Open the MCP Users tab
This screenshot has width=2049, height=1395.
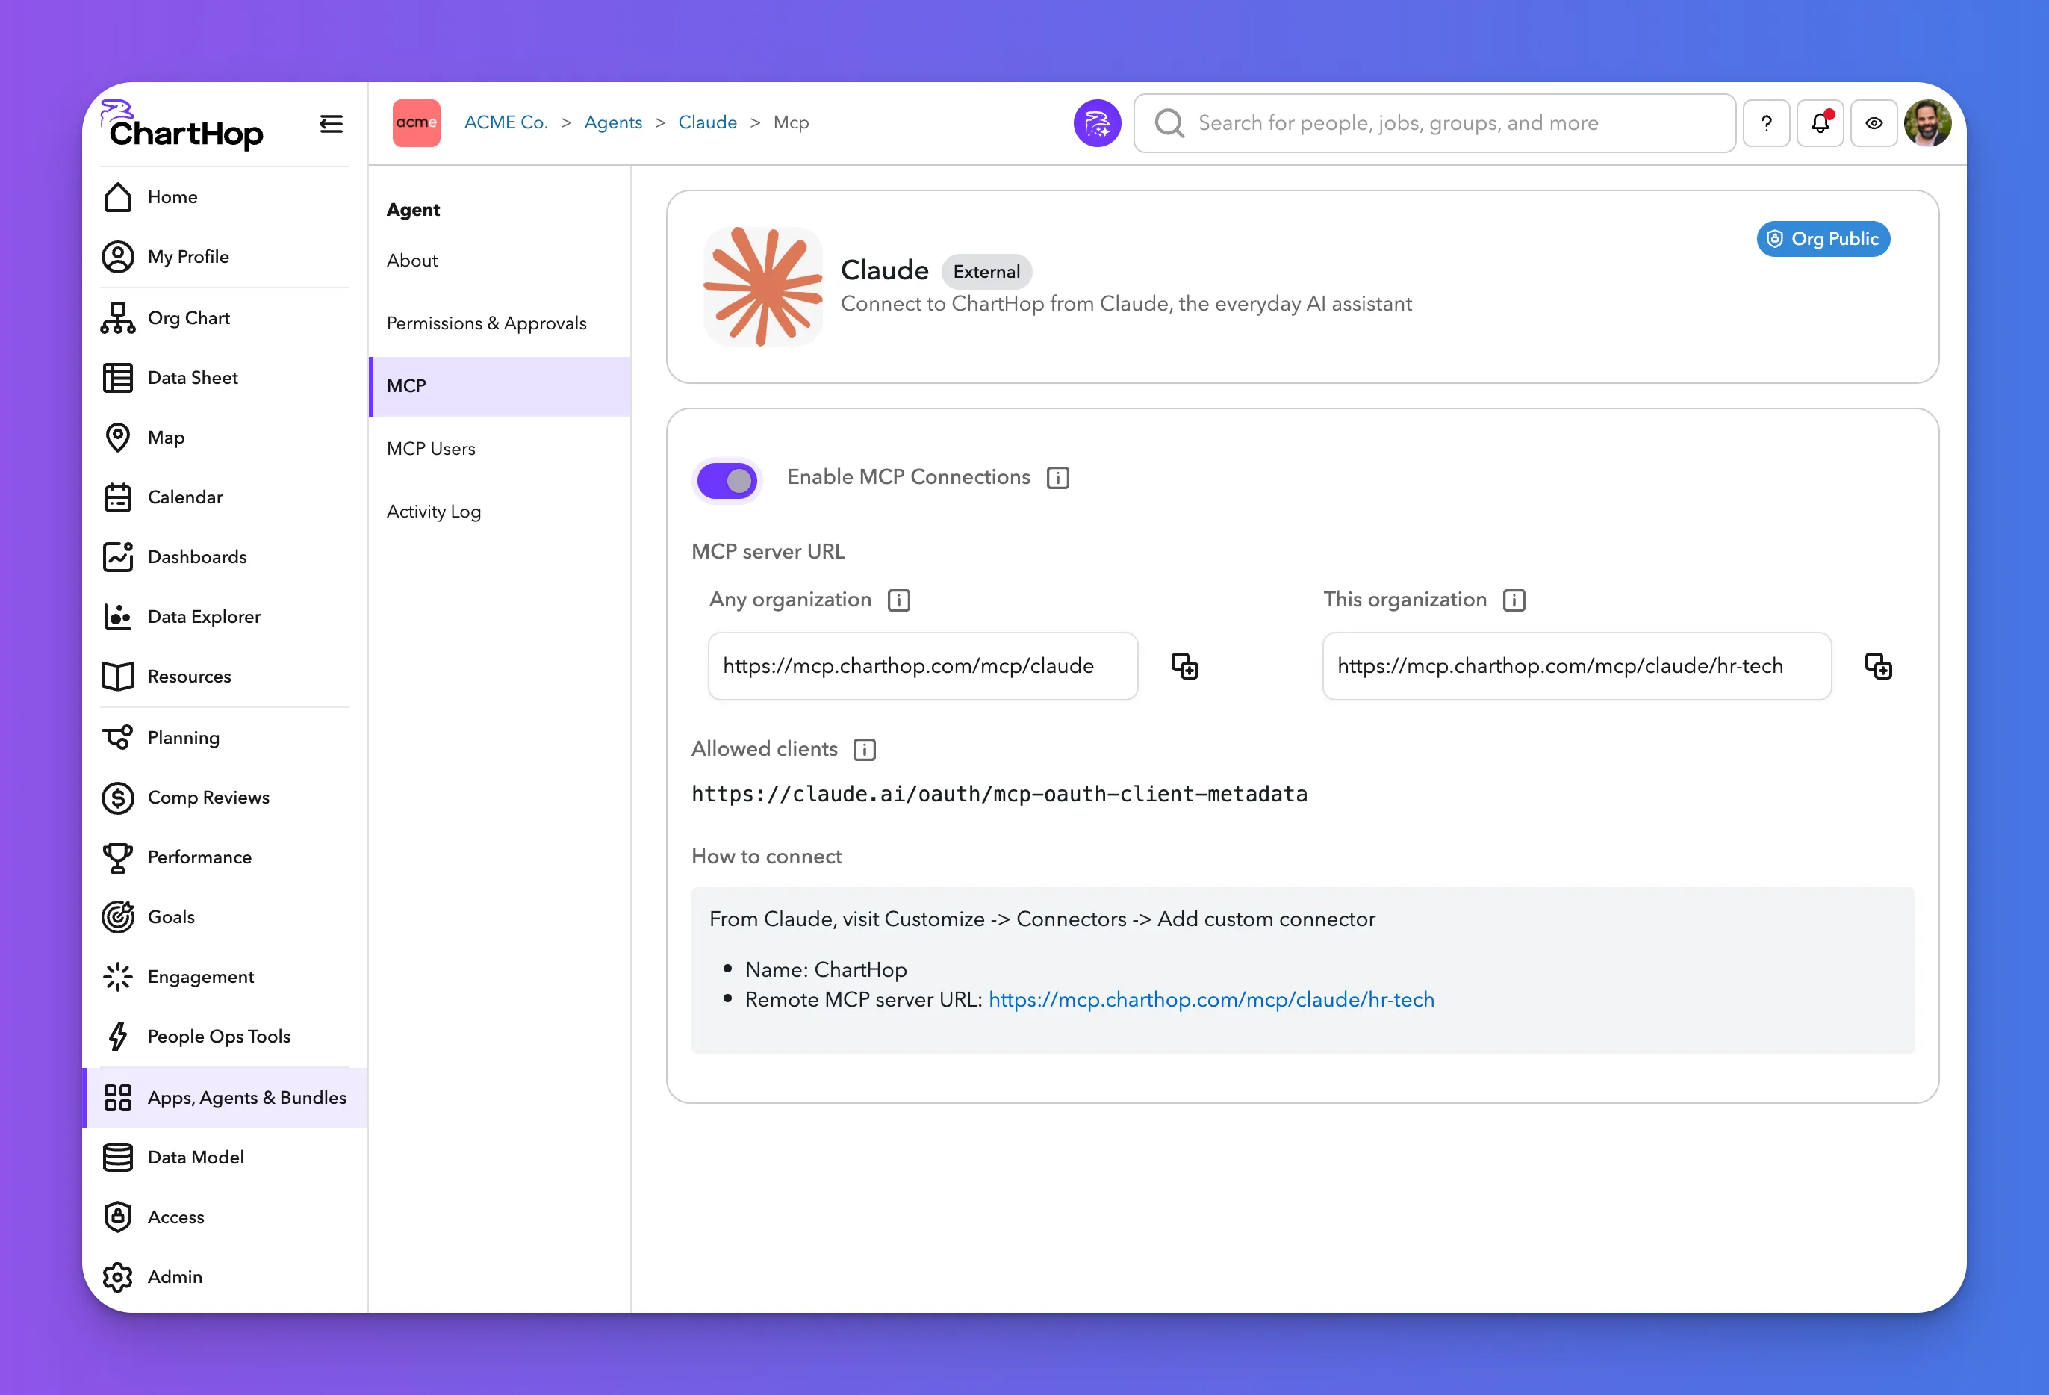pyautogui.click(x=499, y=449)
